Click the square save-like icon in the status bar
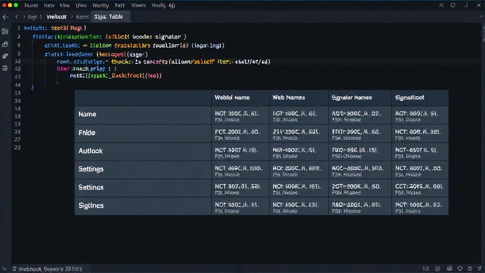This screenshot has width=485, height=273. click(449, 269)
